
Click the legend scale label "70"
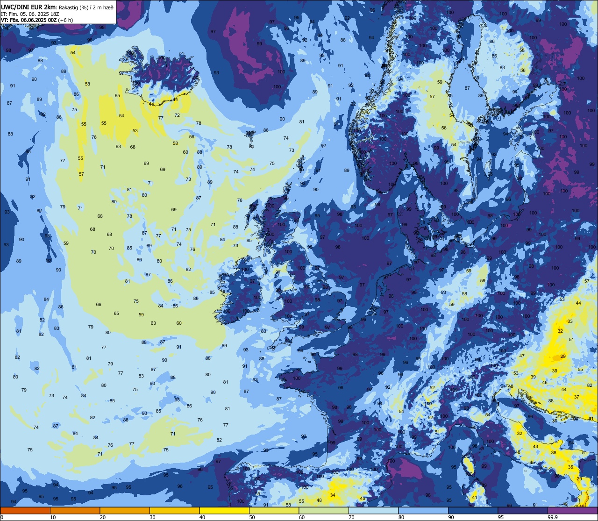(351, 517)
